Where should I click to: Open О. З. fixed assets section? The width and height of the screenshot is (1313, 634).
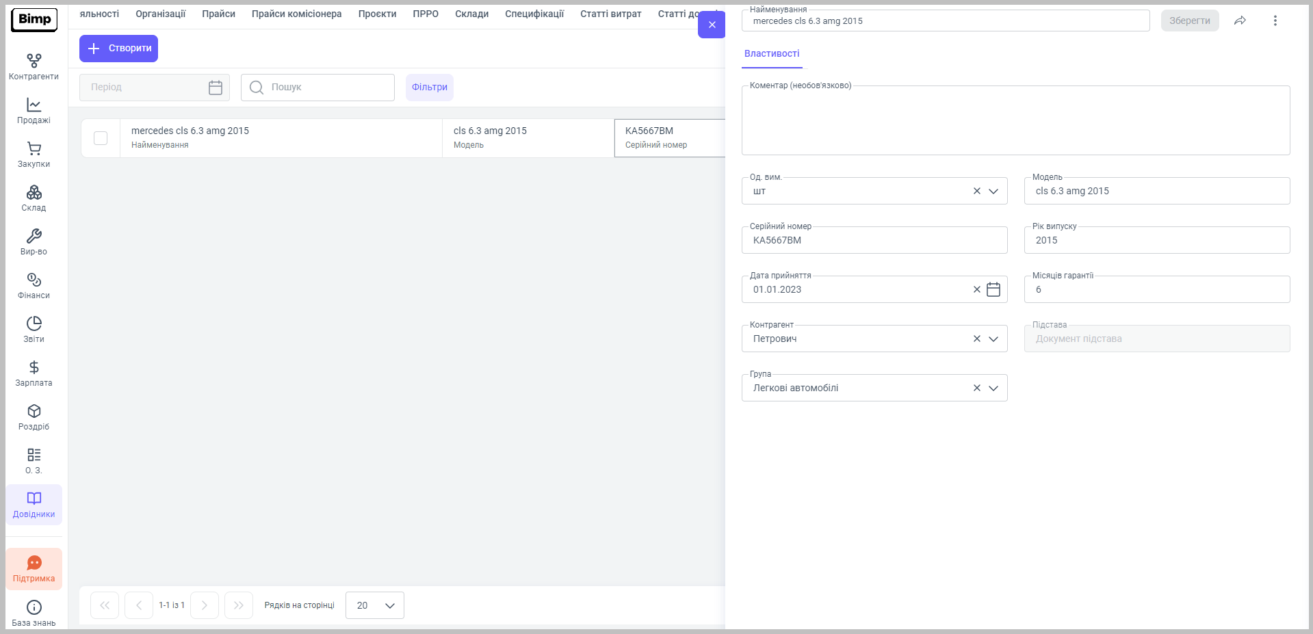coord(34,461)
